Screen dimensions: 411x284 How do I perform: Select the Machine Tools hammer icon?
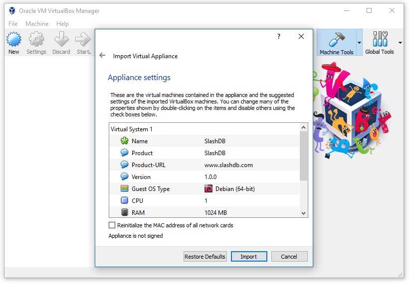[x=336, y=40]
